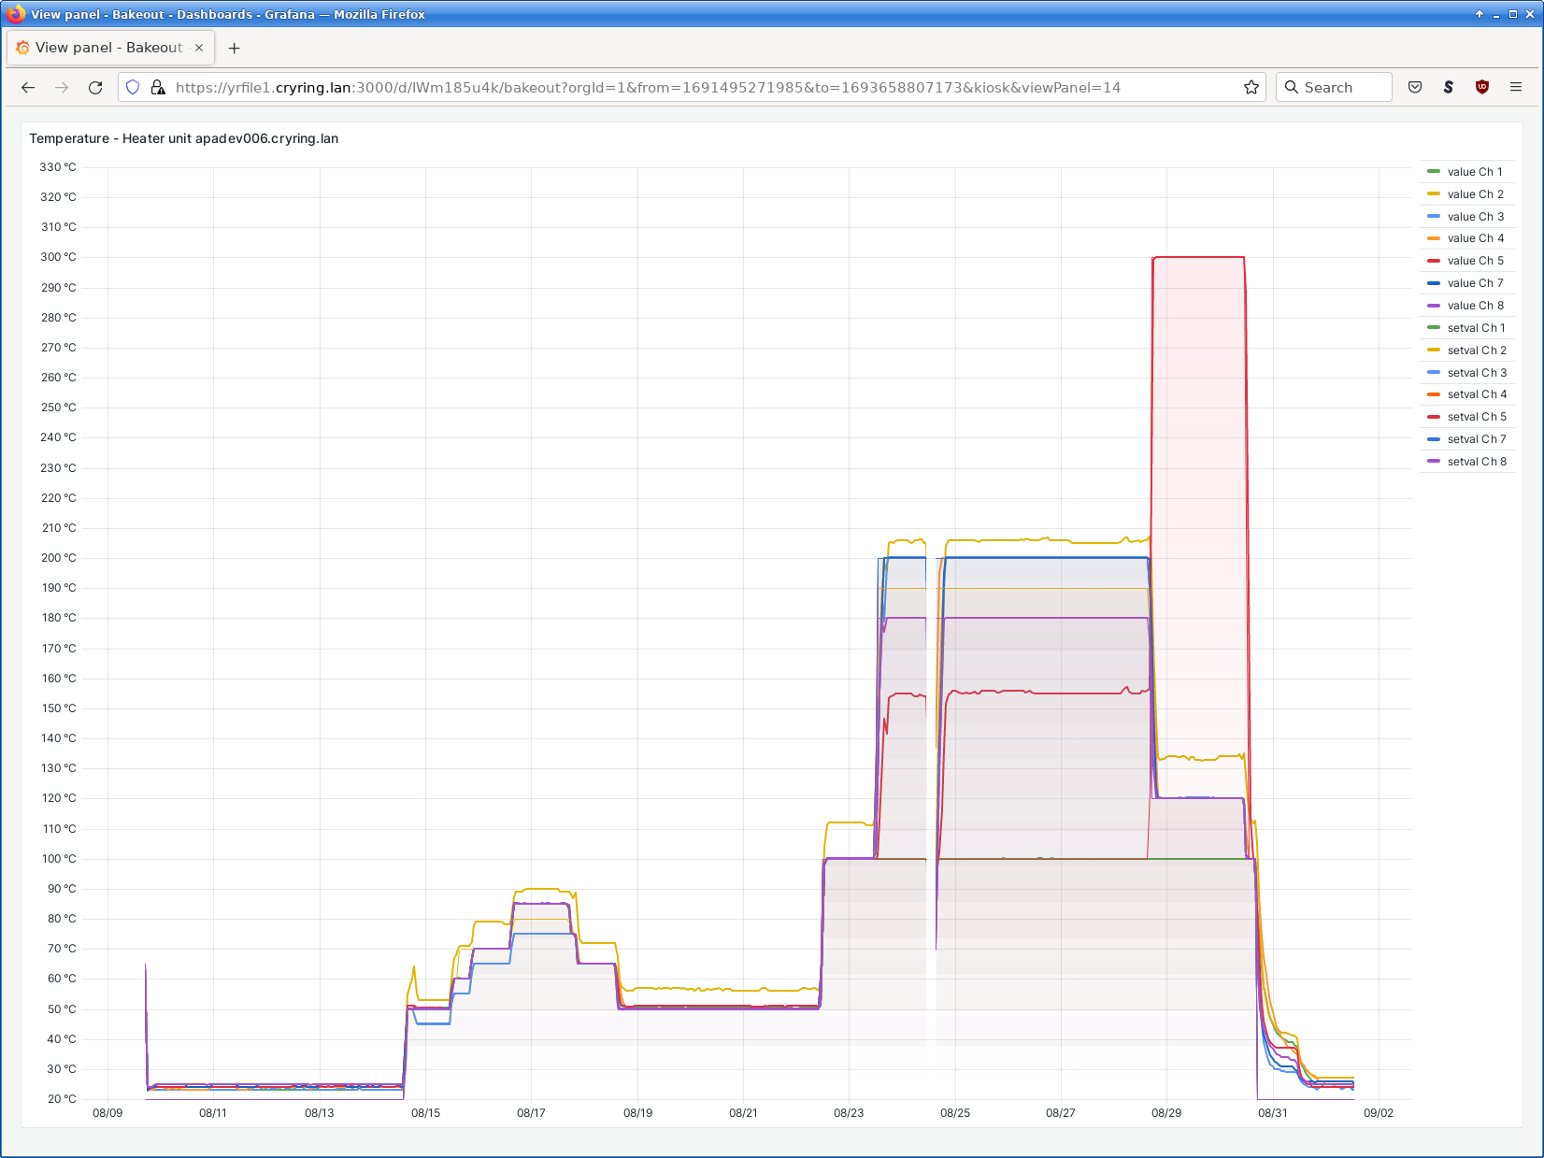Open the Pocket save icon
Viewport: 1544px width, 1158px height.
[x=1415, y=87]
